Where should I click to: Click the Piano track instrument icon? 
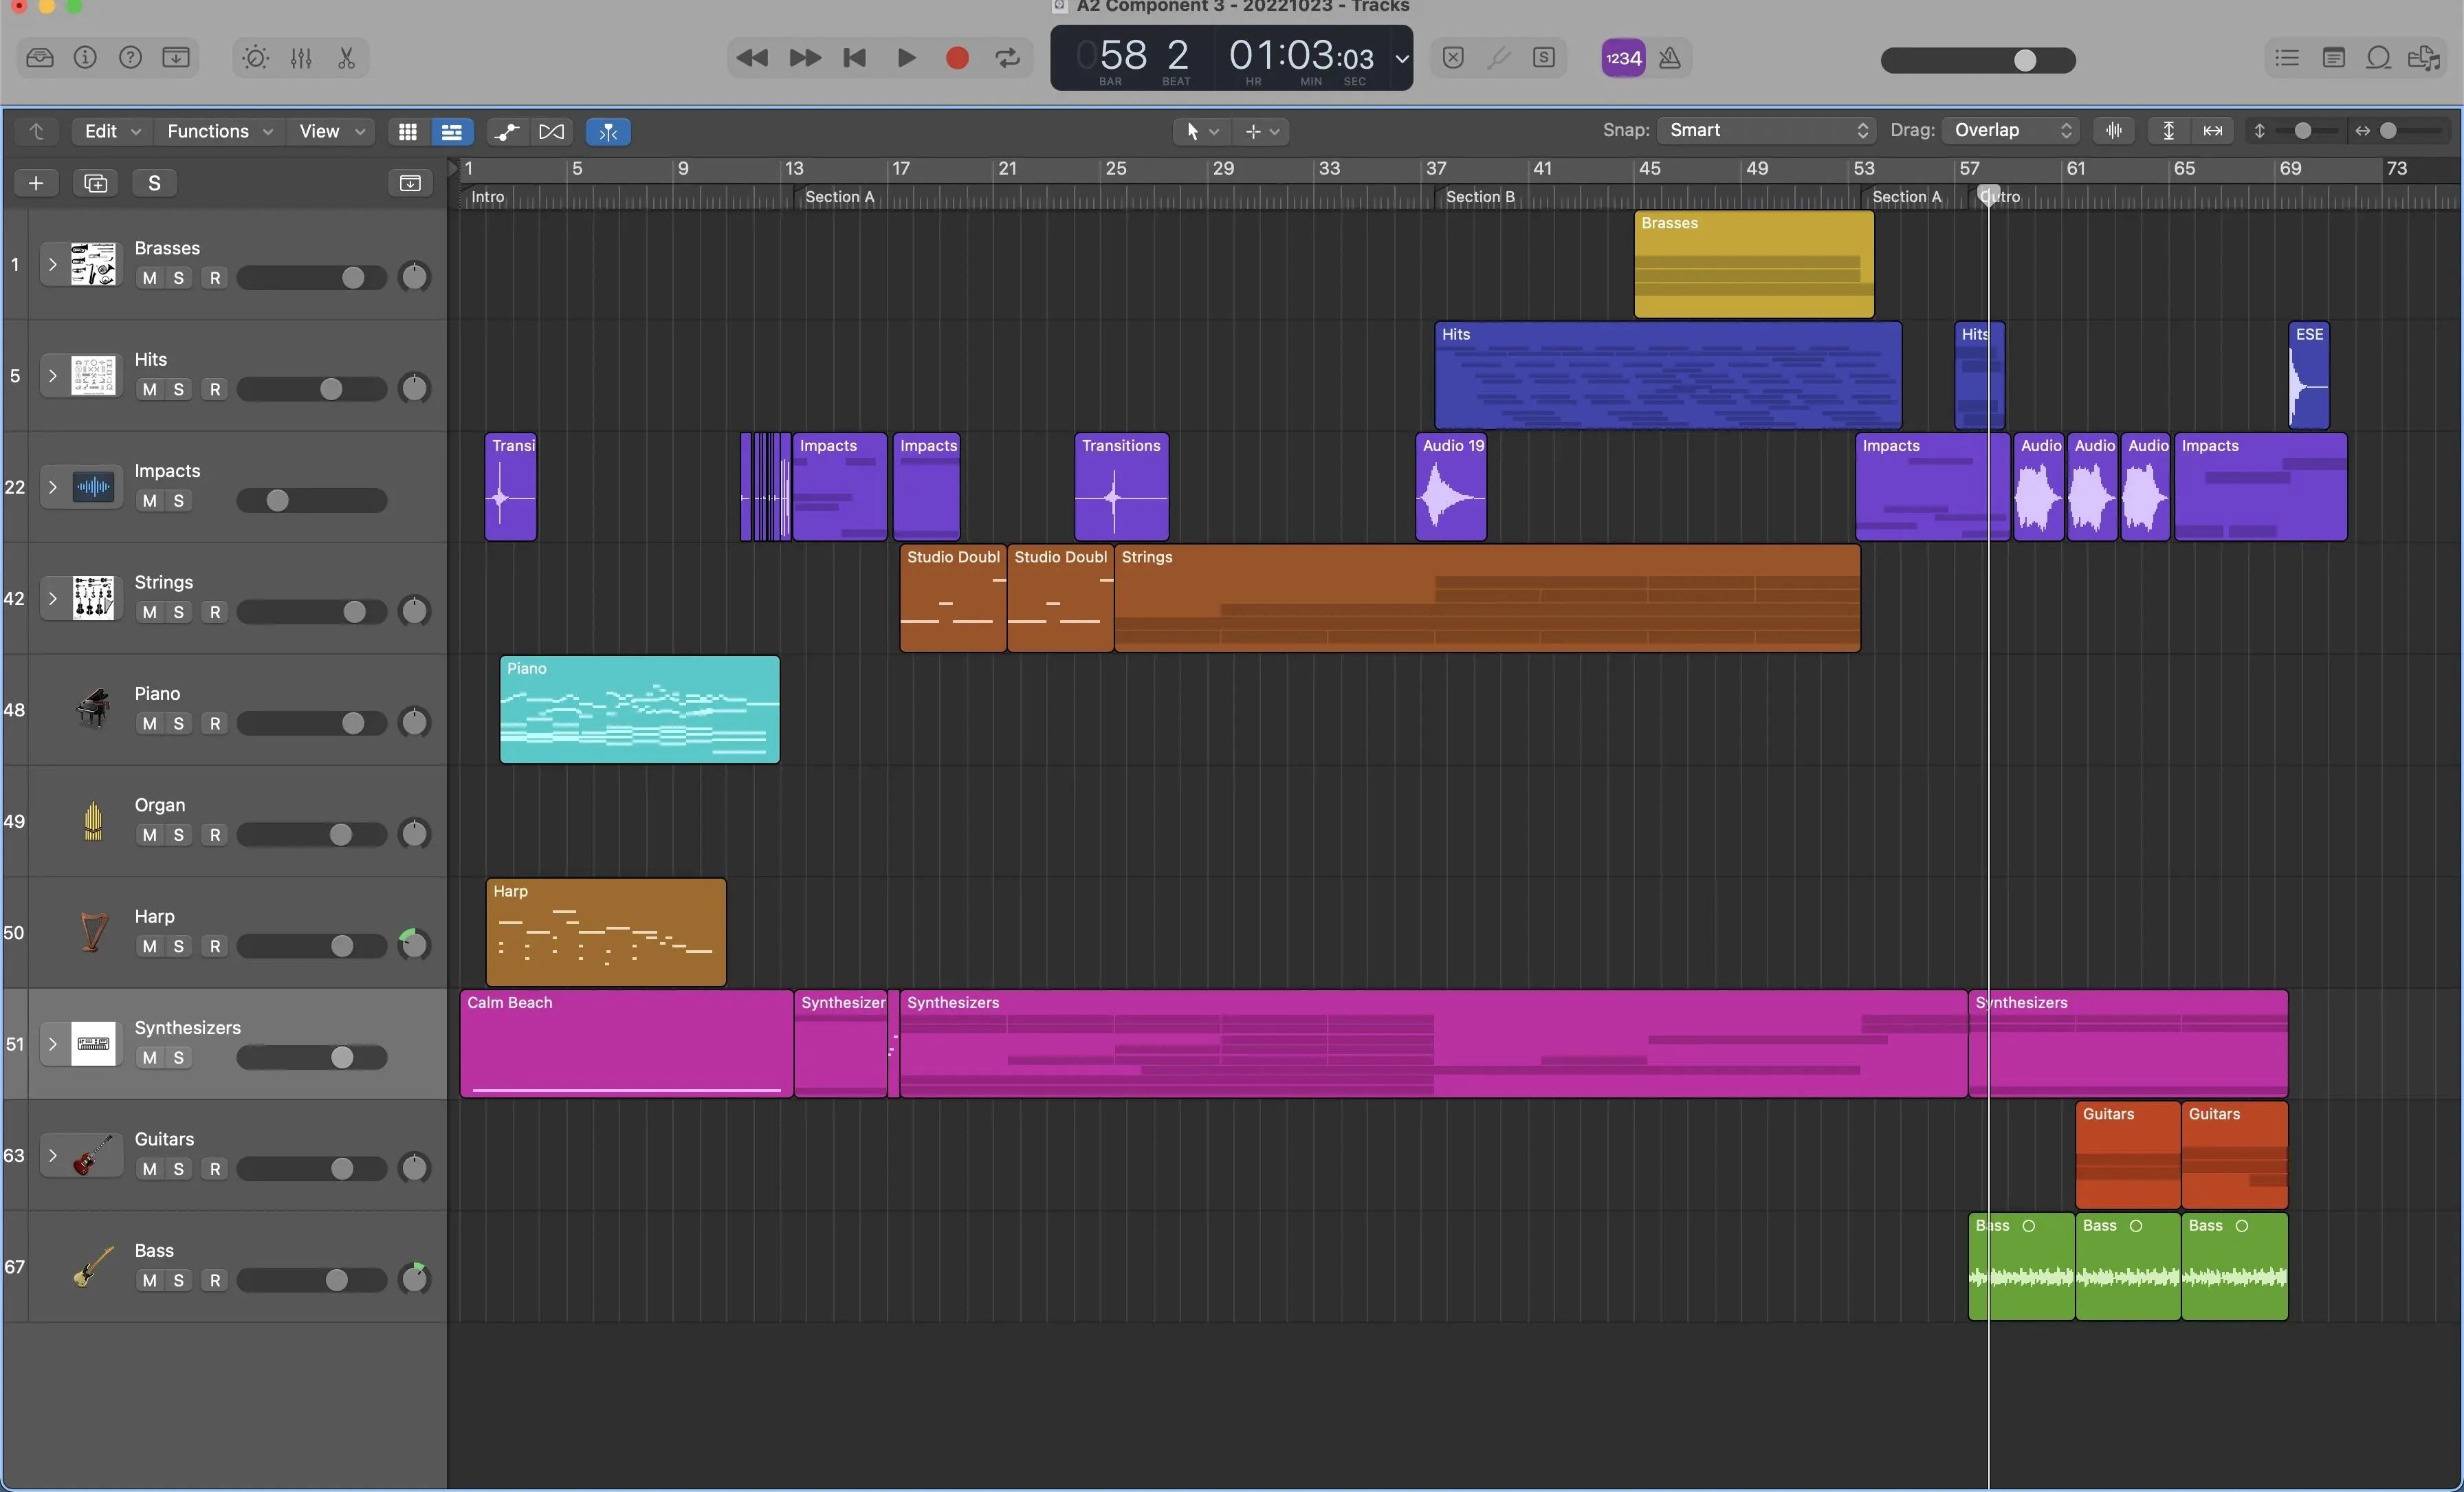[x=93, y=709]
